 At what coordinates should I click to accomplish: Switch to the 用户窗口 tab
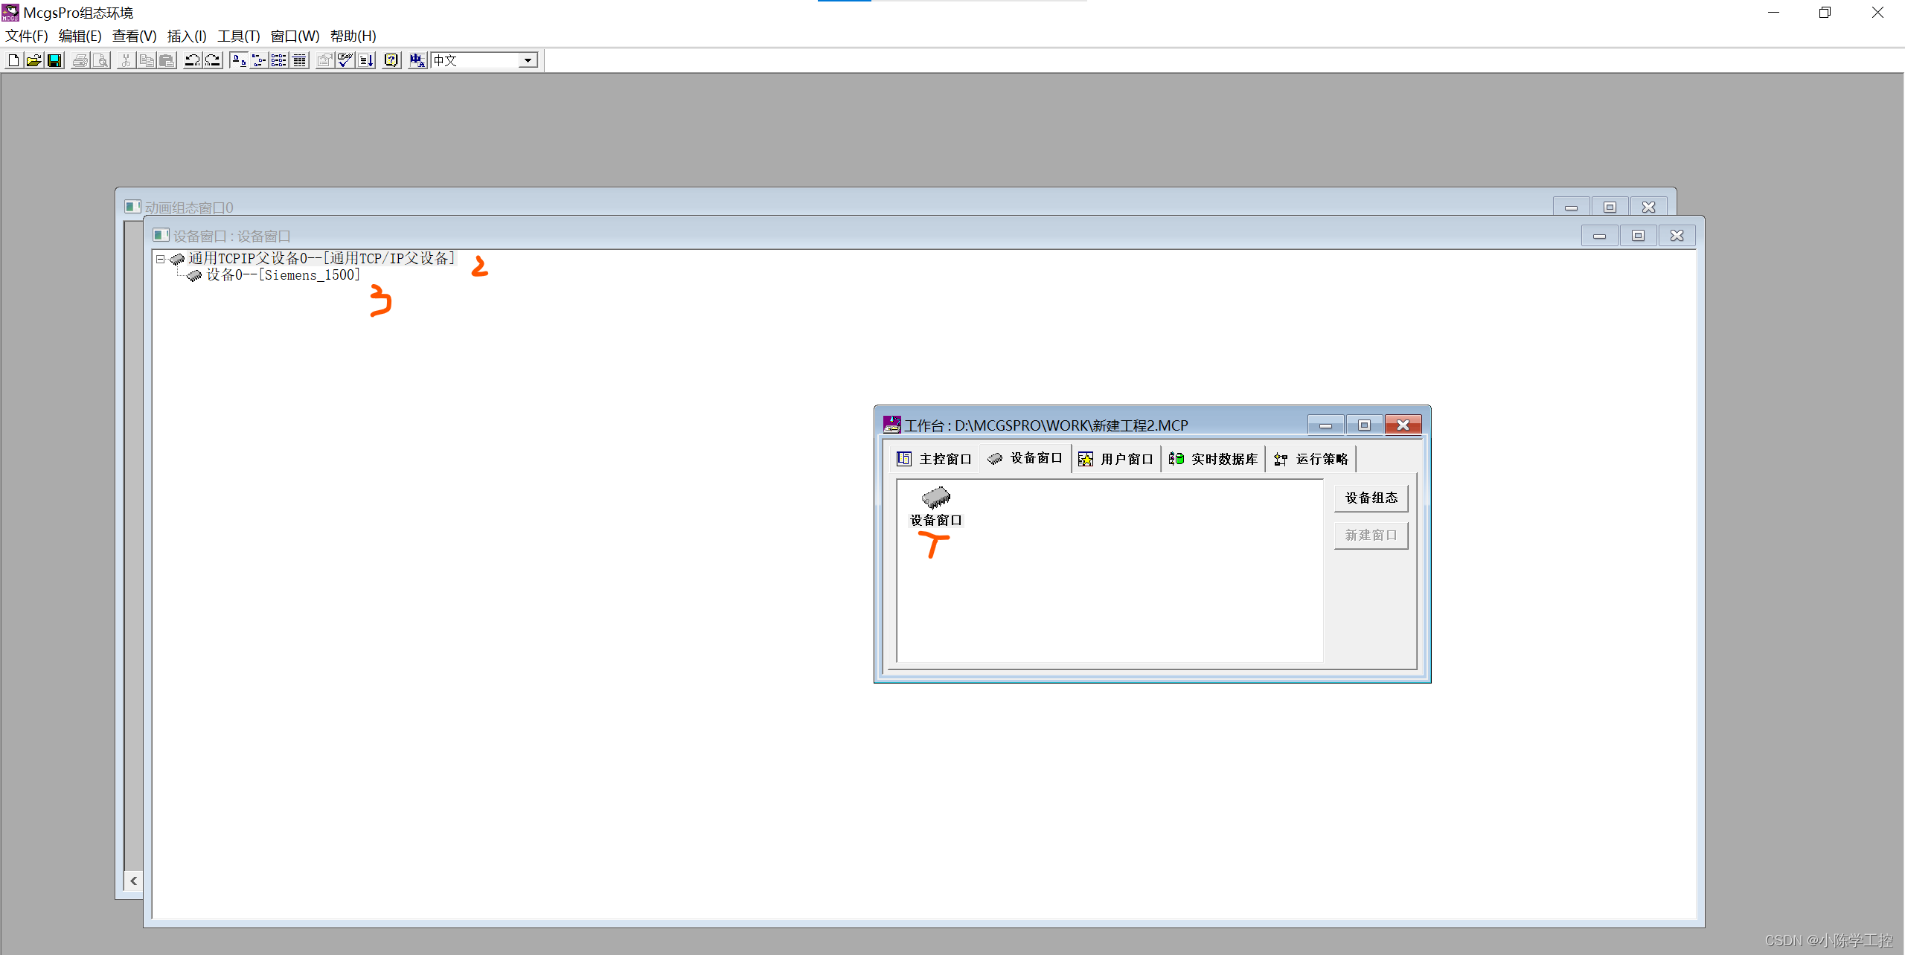coord(1116,459)
